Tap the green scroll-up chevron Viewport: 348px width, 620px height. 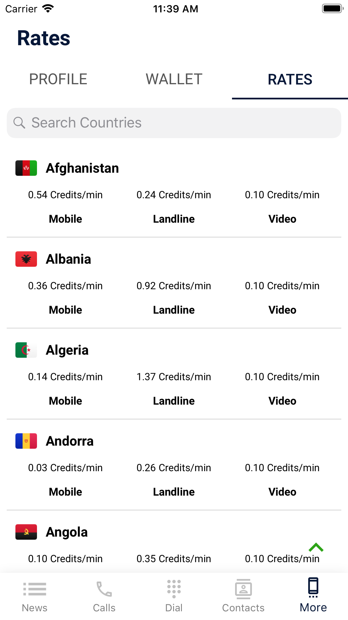[316, 547]
